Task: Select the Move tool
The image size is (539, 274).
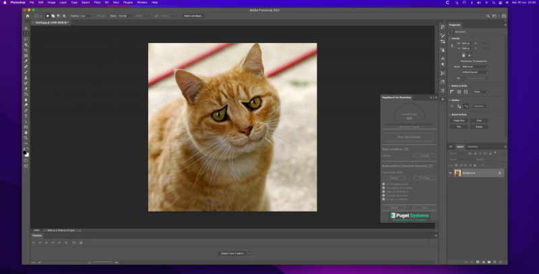Action: click(26, 28)
